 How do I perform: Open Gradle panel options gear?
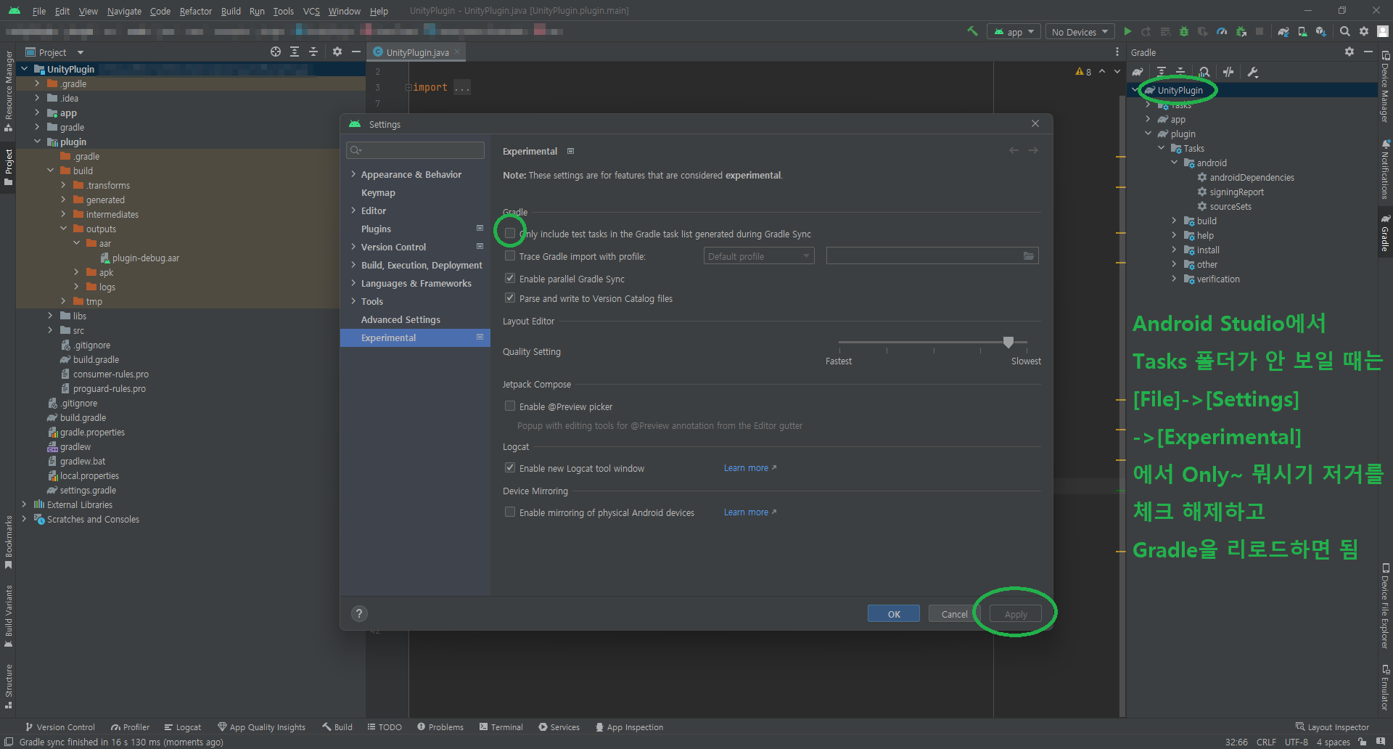[x=1349, y=52]
